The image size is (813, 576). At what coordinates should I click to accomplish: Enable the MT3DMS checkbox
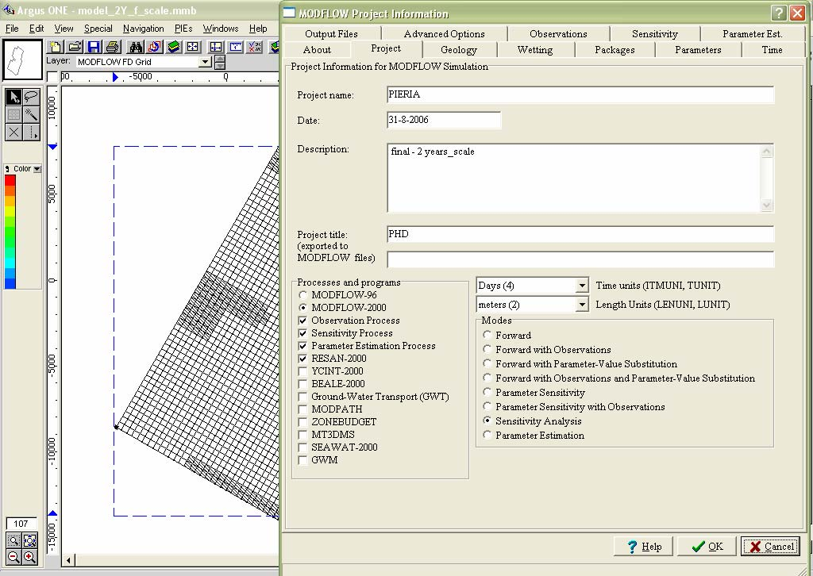pyautogui.click(x=302, y=435)
